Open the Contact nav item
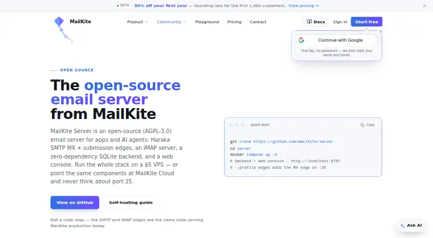This screenshot has width=433, height=238. (x=258, y=22)
